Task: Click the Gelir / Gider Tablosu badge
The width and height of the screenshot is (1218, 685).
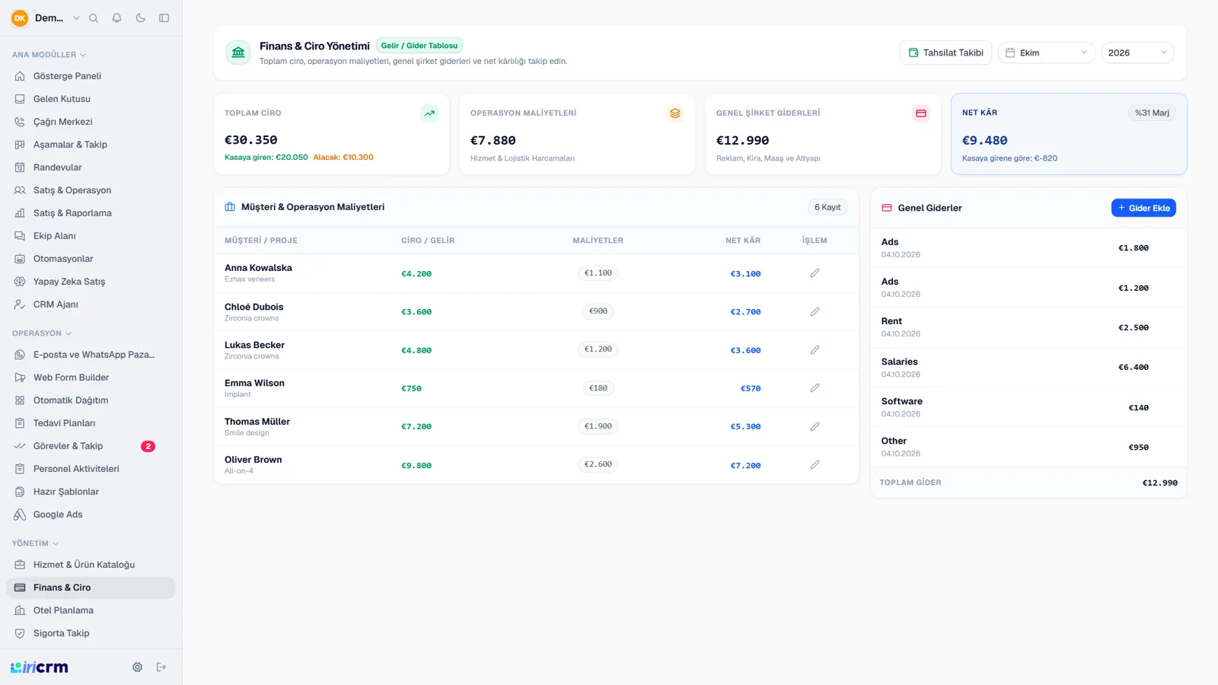Action: [x=419, y=46]
